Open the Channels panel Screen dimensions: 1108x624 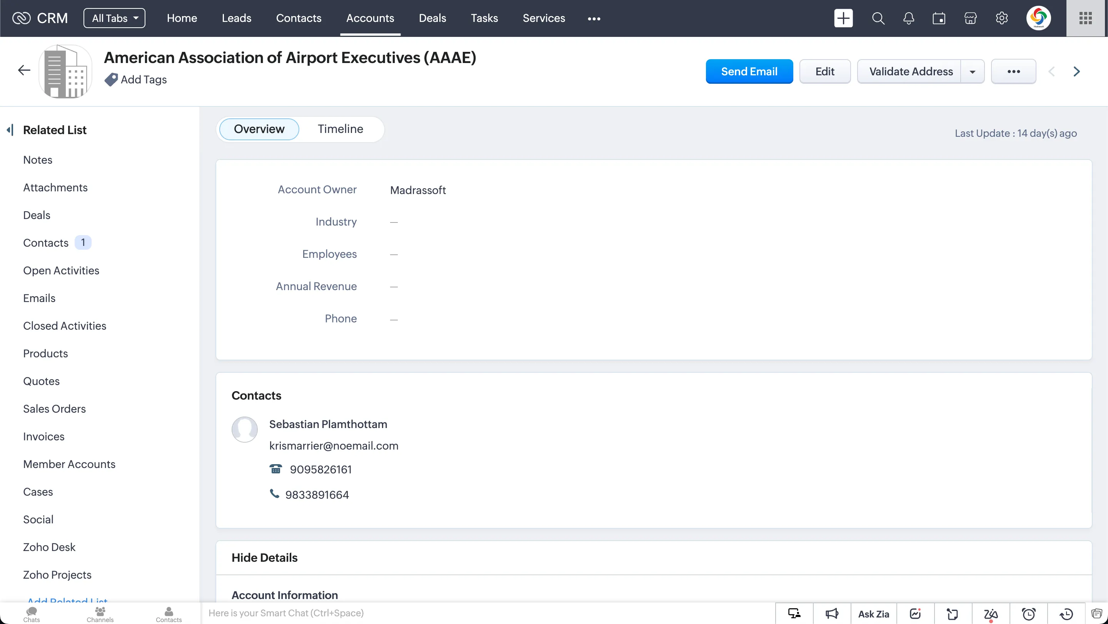tap(100, 614)
